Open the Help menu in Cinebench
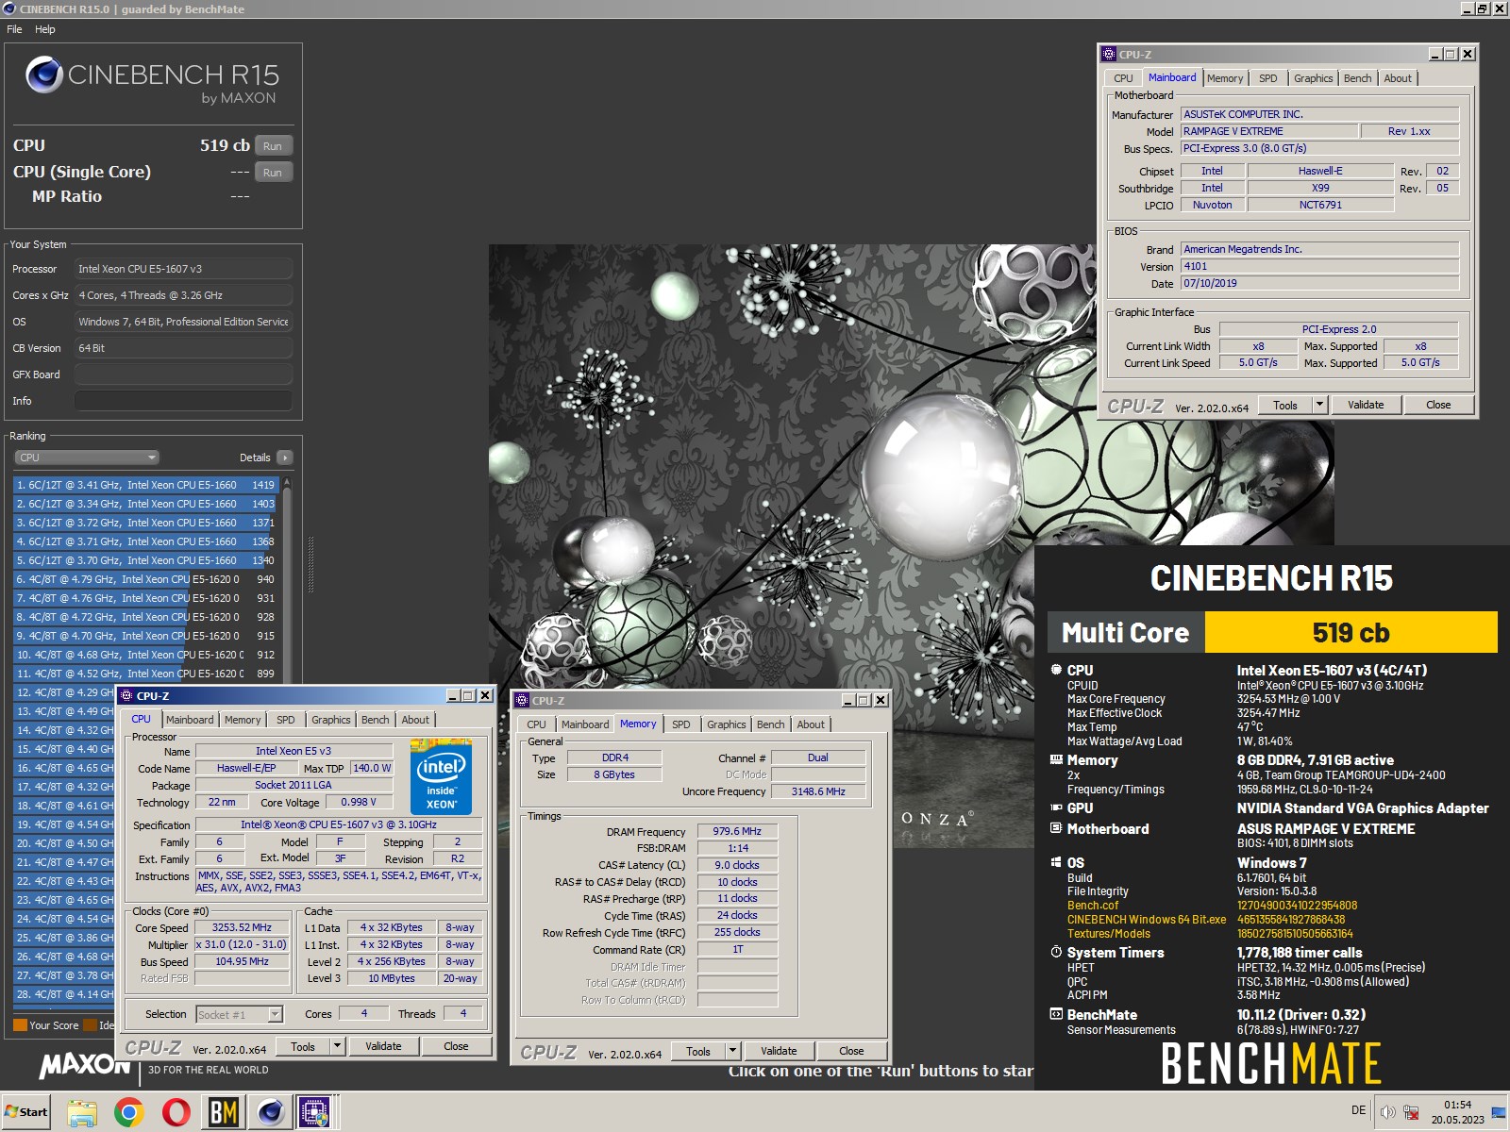Screen dimensions: 1510x1132 [x=45, y=29]
